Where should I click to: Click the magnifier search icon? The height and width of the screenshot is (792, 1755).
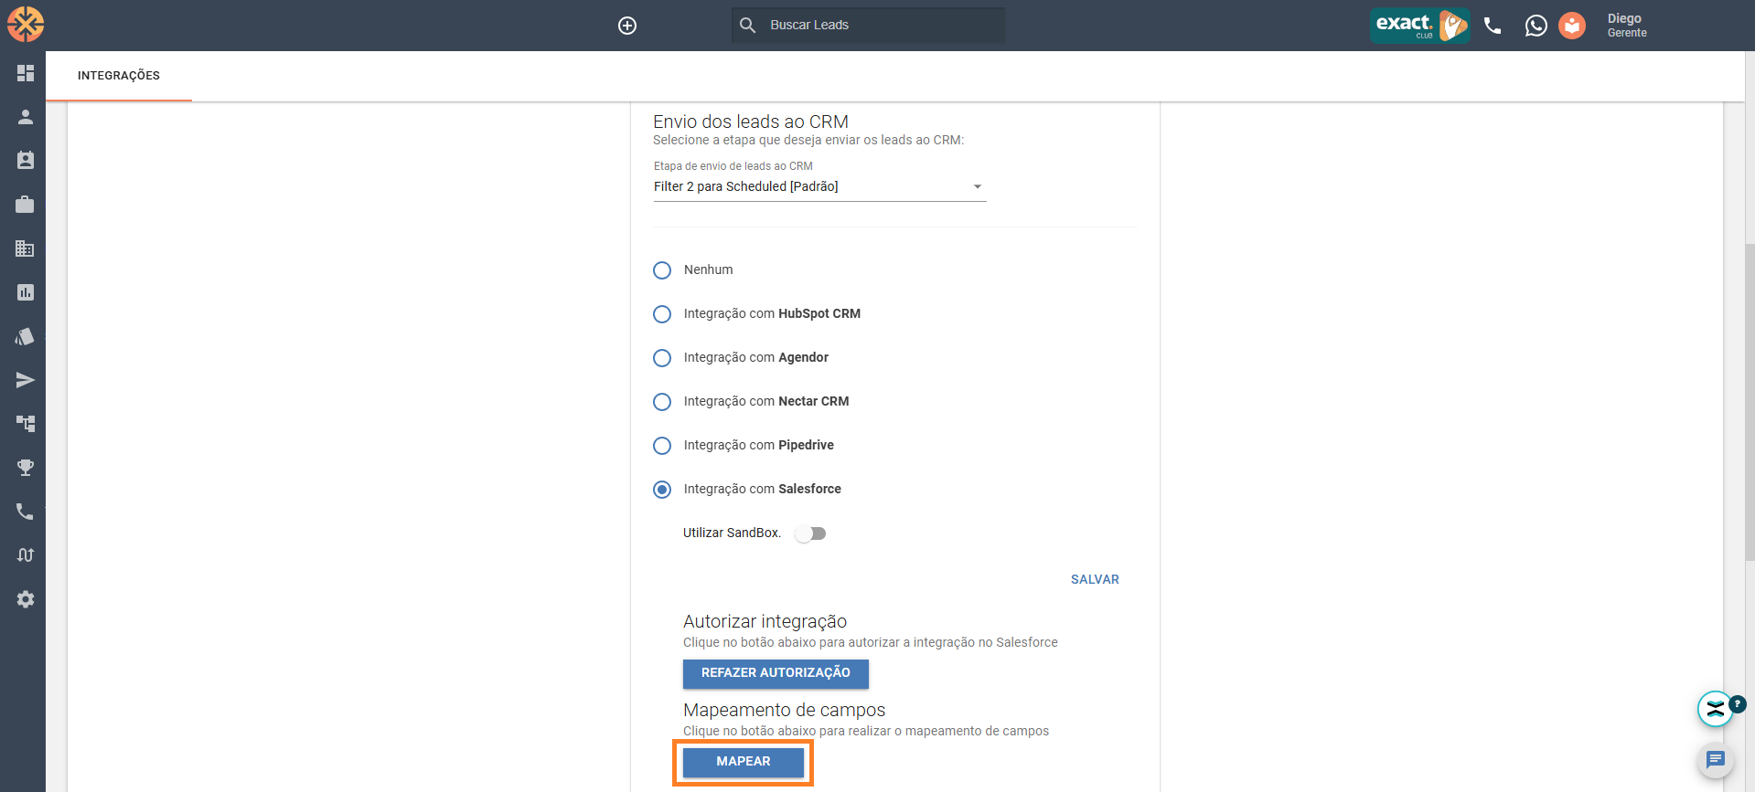pos(748,26)
